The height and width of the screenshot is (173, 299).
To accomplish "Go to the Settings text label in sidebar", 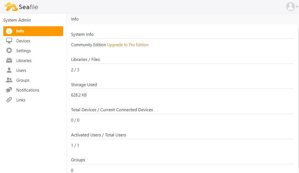I will 23,51.
